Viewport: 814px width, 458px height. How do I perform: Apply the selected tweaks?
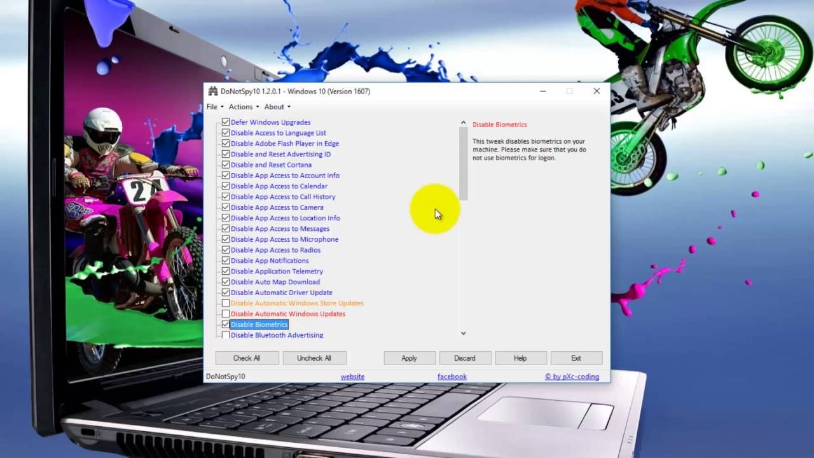[410, 358]
